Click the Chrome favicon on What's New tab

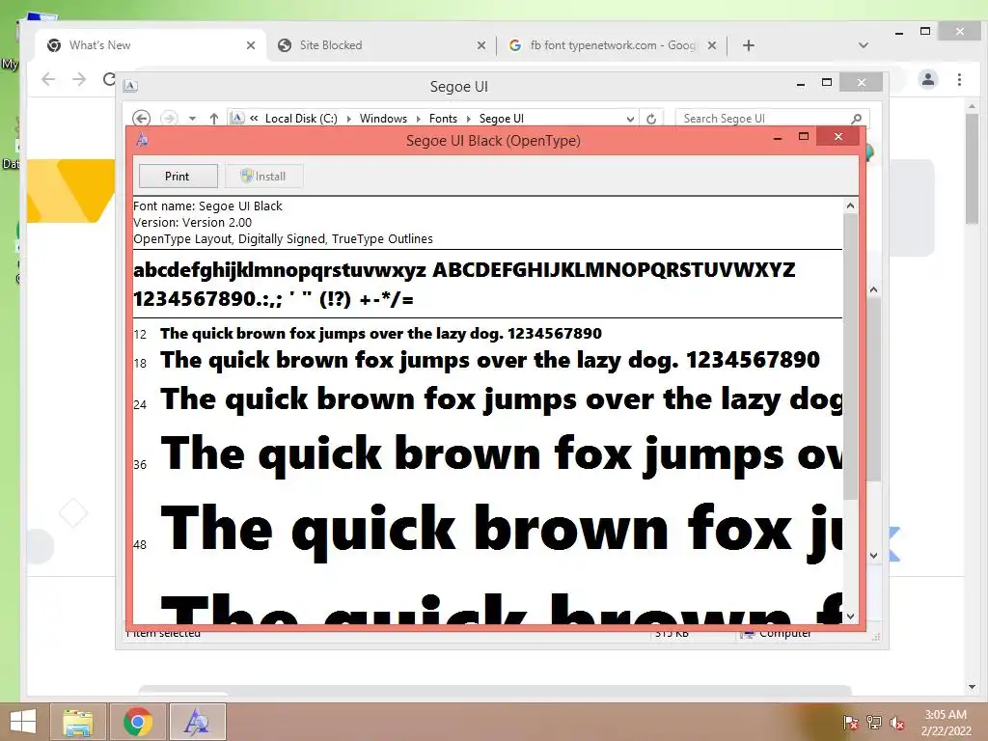point(54,45)
